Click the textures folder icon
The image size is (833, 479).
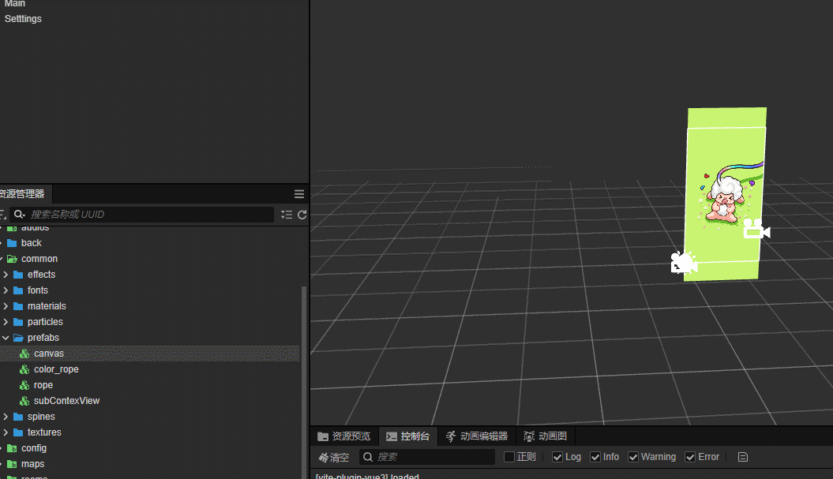click(x=18, y=432)
